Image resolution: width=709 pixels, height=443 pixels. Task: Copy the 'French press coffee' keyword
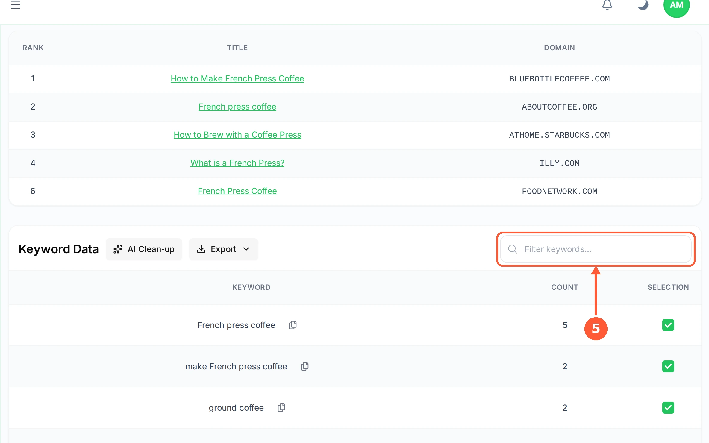(293, 325)
